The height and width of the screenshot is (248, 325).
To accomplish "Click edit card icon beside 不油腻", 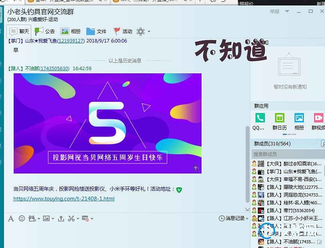I will tap(319, 242).
